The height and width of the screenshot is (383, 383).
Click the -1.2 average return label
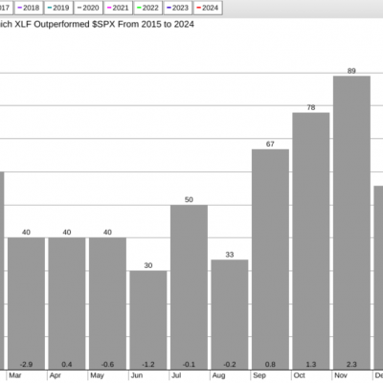pyautogui.click(x=148, y=365)
